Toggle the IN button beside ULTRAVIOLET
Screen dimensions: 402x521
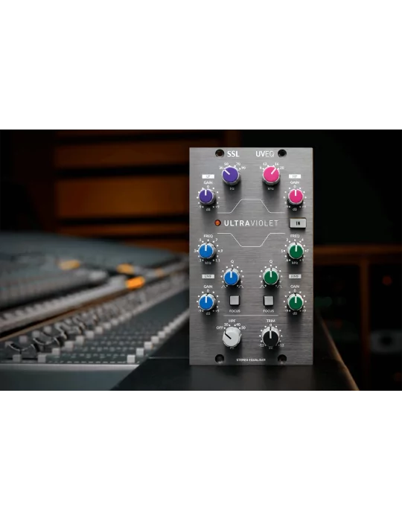[x=298, y=223]
